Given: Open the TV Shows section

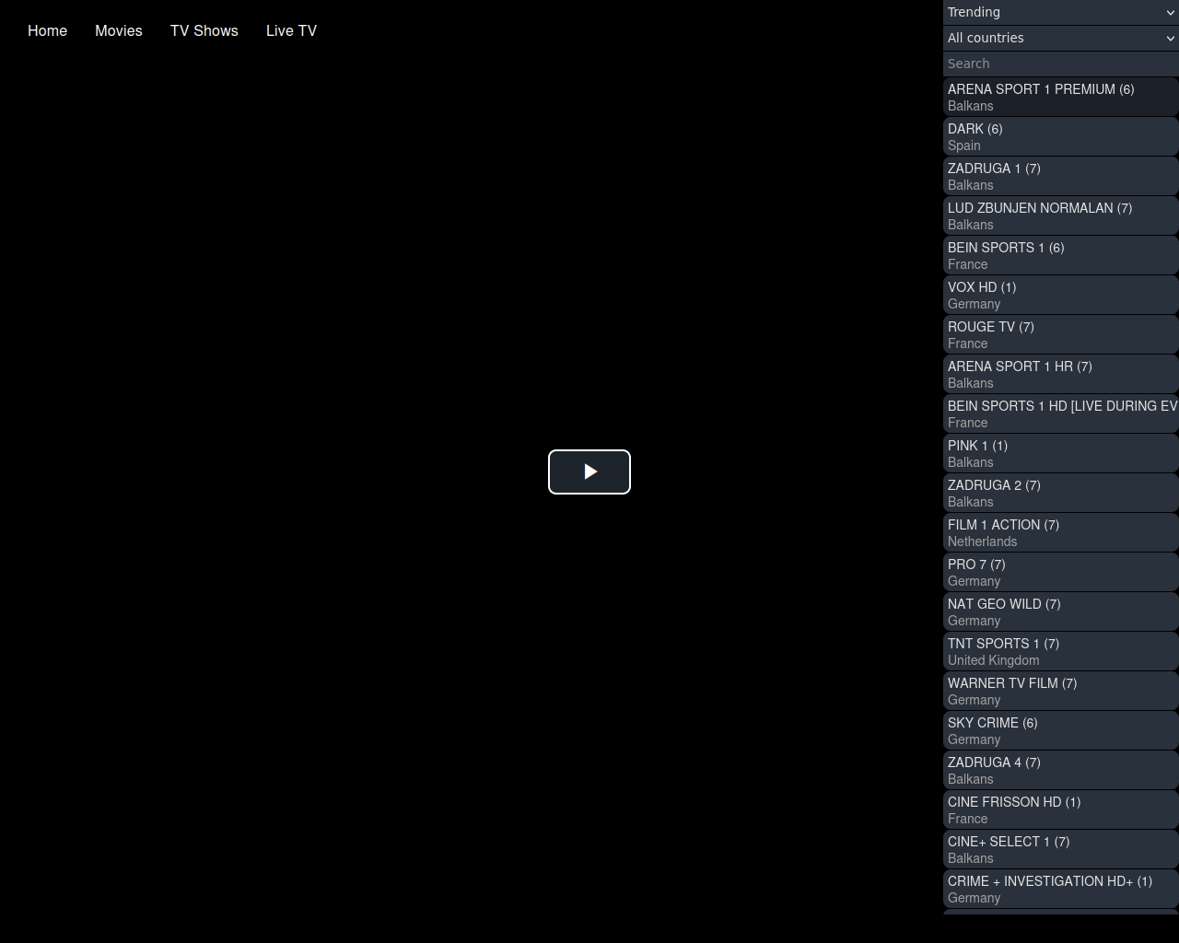Looking at the screenshot, I should coord(204,30).
